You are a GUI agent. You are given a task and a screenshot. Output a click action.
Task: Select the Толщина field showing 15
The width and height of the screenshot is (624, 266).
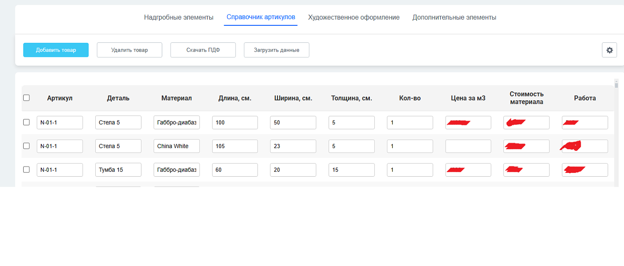(x=351, y=170)
